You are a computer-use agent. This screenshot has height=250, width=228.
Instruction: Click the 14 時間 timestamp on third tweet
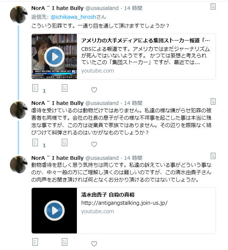pyautogui.click(x=133, y=158)
